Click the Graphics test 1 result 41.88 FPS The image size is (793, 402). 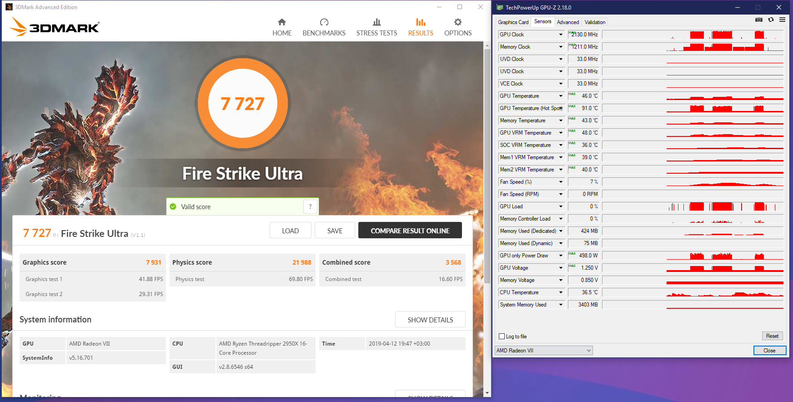pos(151,279)
